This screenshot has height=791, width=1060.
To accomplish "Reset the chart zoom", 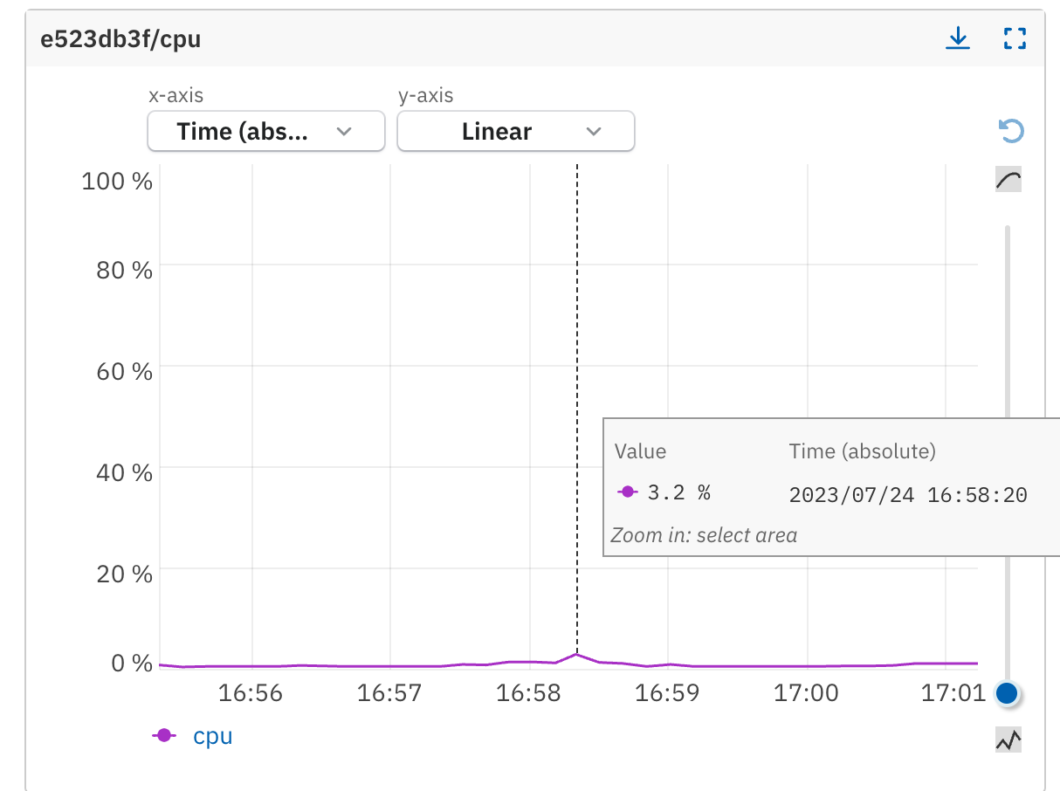I will tap(1009, 128).
